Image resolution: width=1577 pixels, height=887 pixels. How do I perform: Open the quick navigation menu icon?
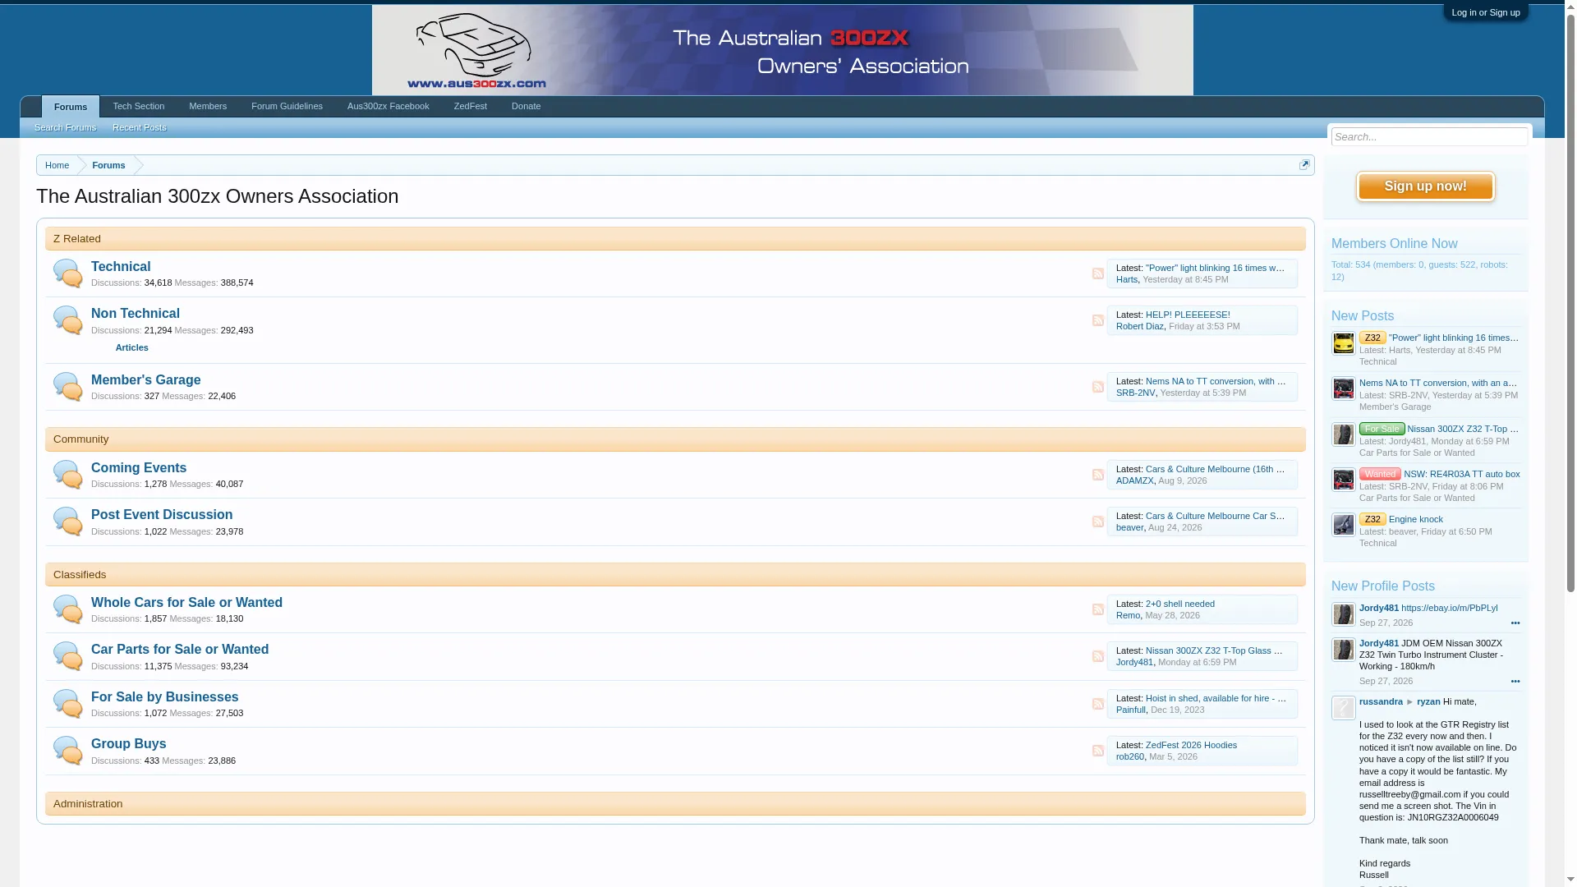coord(1304,165)
